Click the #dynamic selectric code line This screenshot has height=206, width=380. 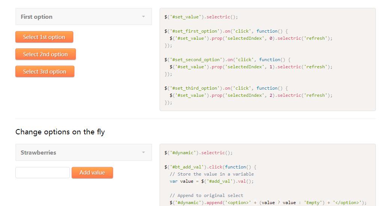(x=198, y=153)
